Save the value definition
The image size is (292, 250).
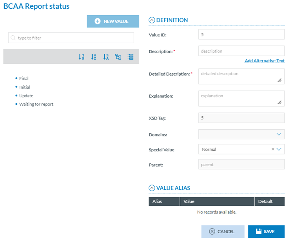(266, 232)
